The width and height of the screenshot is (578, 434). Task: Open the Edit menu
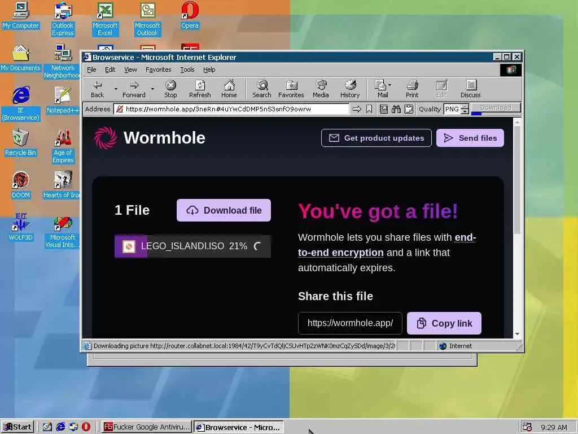(110, 70)
